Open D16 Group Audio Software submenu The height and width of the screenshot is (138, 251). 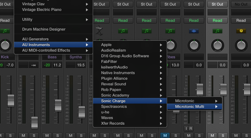pyautogui.click(x=130, y=56)
